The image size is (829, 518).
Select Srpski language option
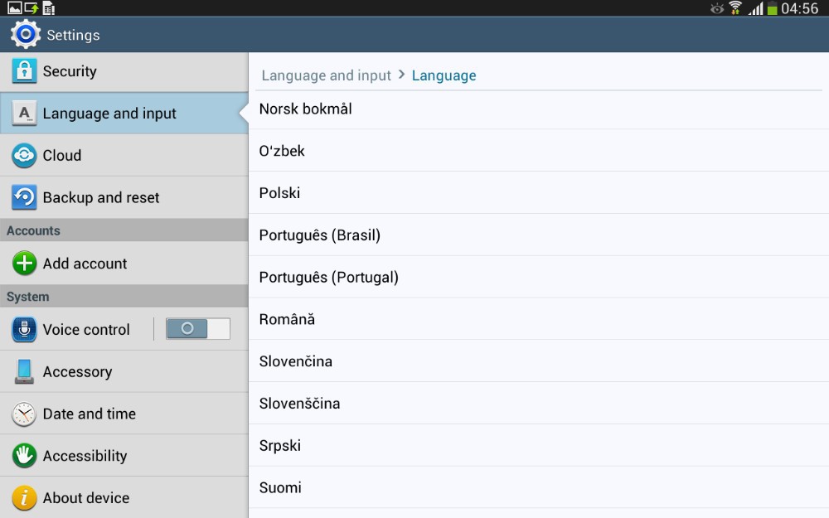(x=279, y=445)
